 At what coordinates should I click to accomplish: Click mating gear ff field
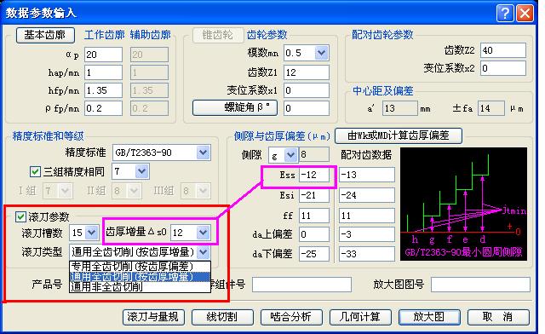(x=367, y=216)
